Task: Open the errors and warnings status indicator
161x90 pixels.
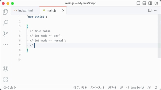Action: coord(10,87)
